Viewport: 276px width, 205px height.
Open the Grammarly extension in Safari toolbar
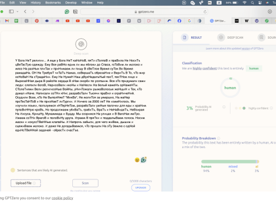click(67, 11)
